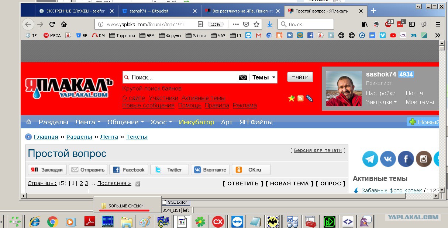Launch Google Chrome from taskbar

coord(53,222)
